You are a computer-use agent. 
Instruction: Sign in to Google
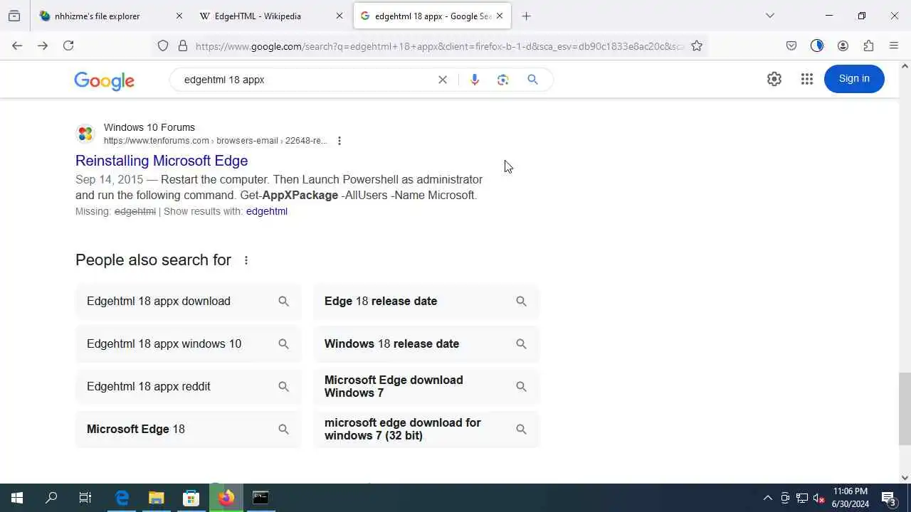tap(854, 79)
